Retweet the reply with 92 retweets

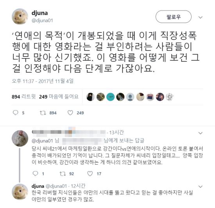pyautogui.click(x=63, y=174)
